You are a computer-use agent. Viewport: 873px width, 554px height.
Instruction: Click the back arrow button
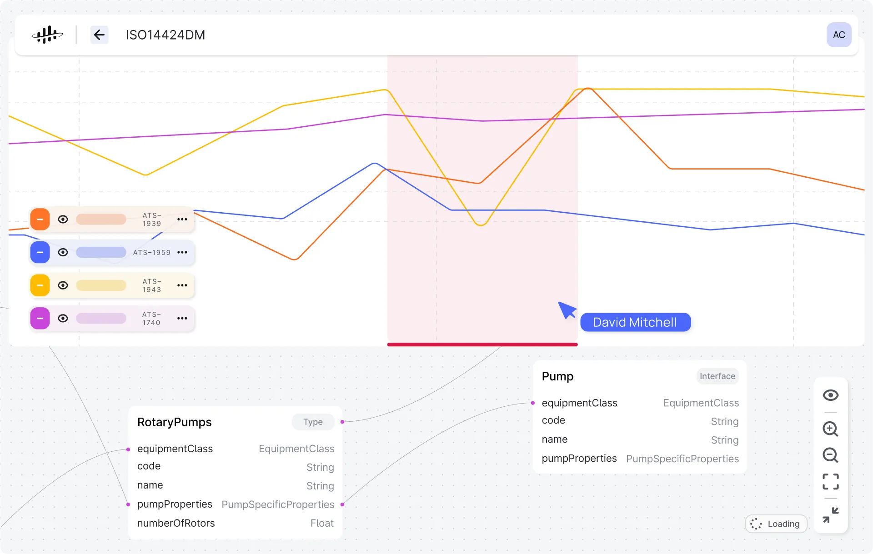pyautogui.click(x=99, y=35)
